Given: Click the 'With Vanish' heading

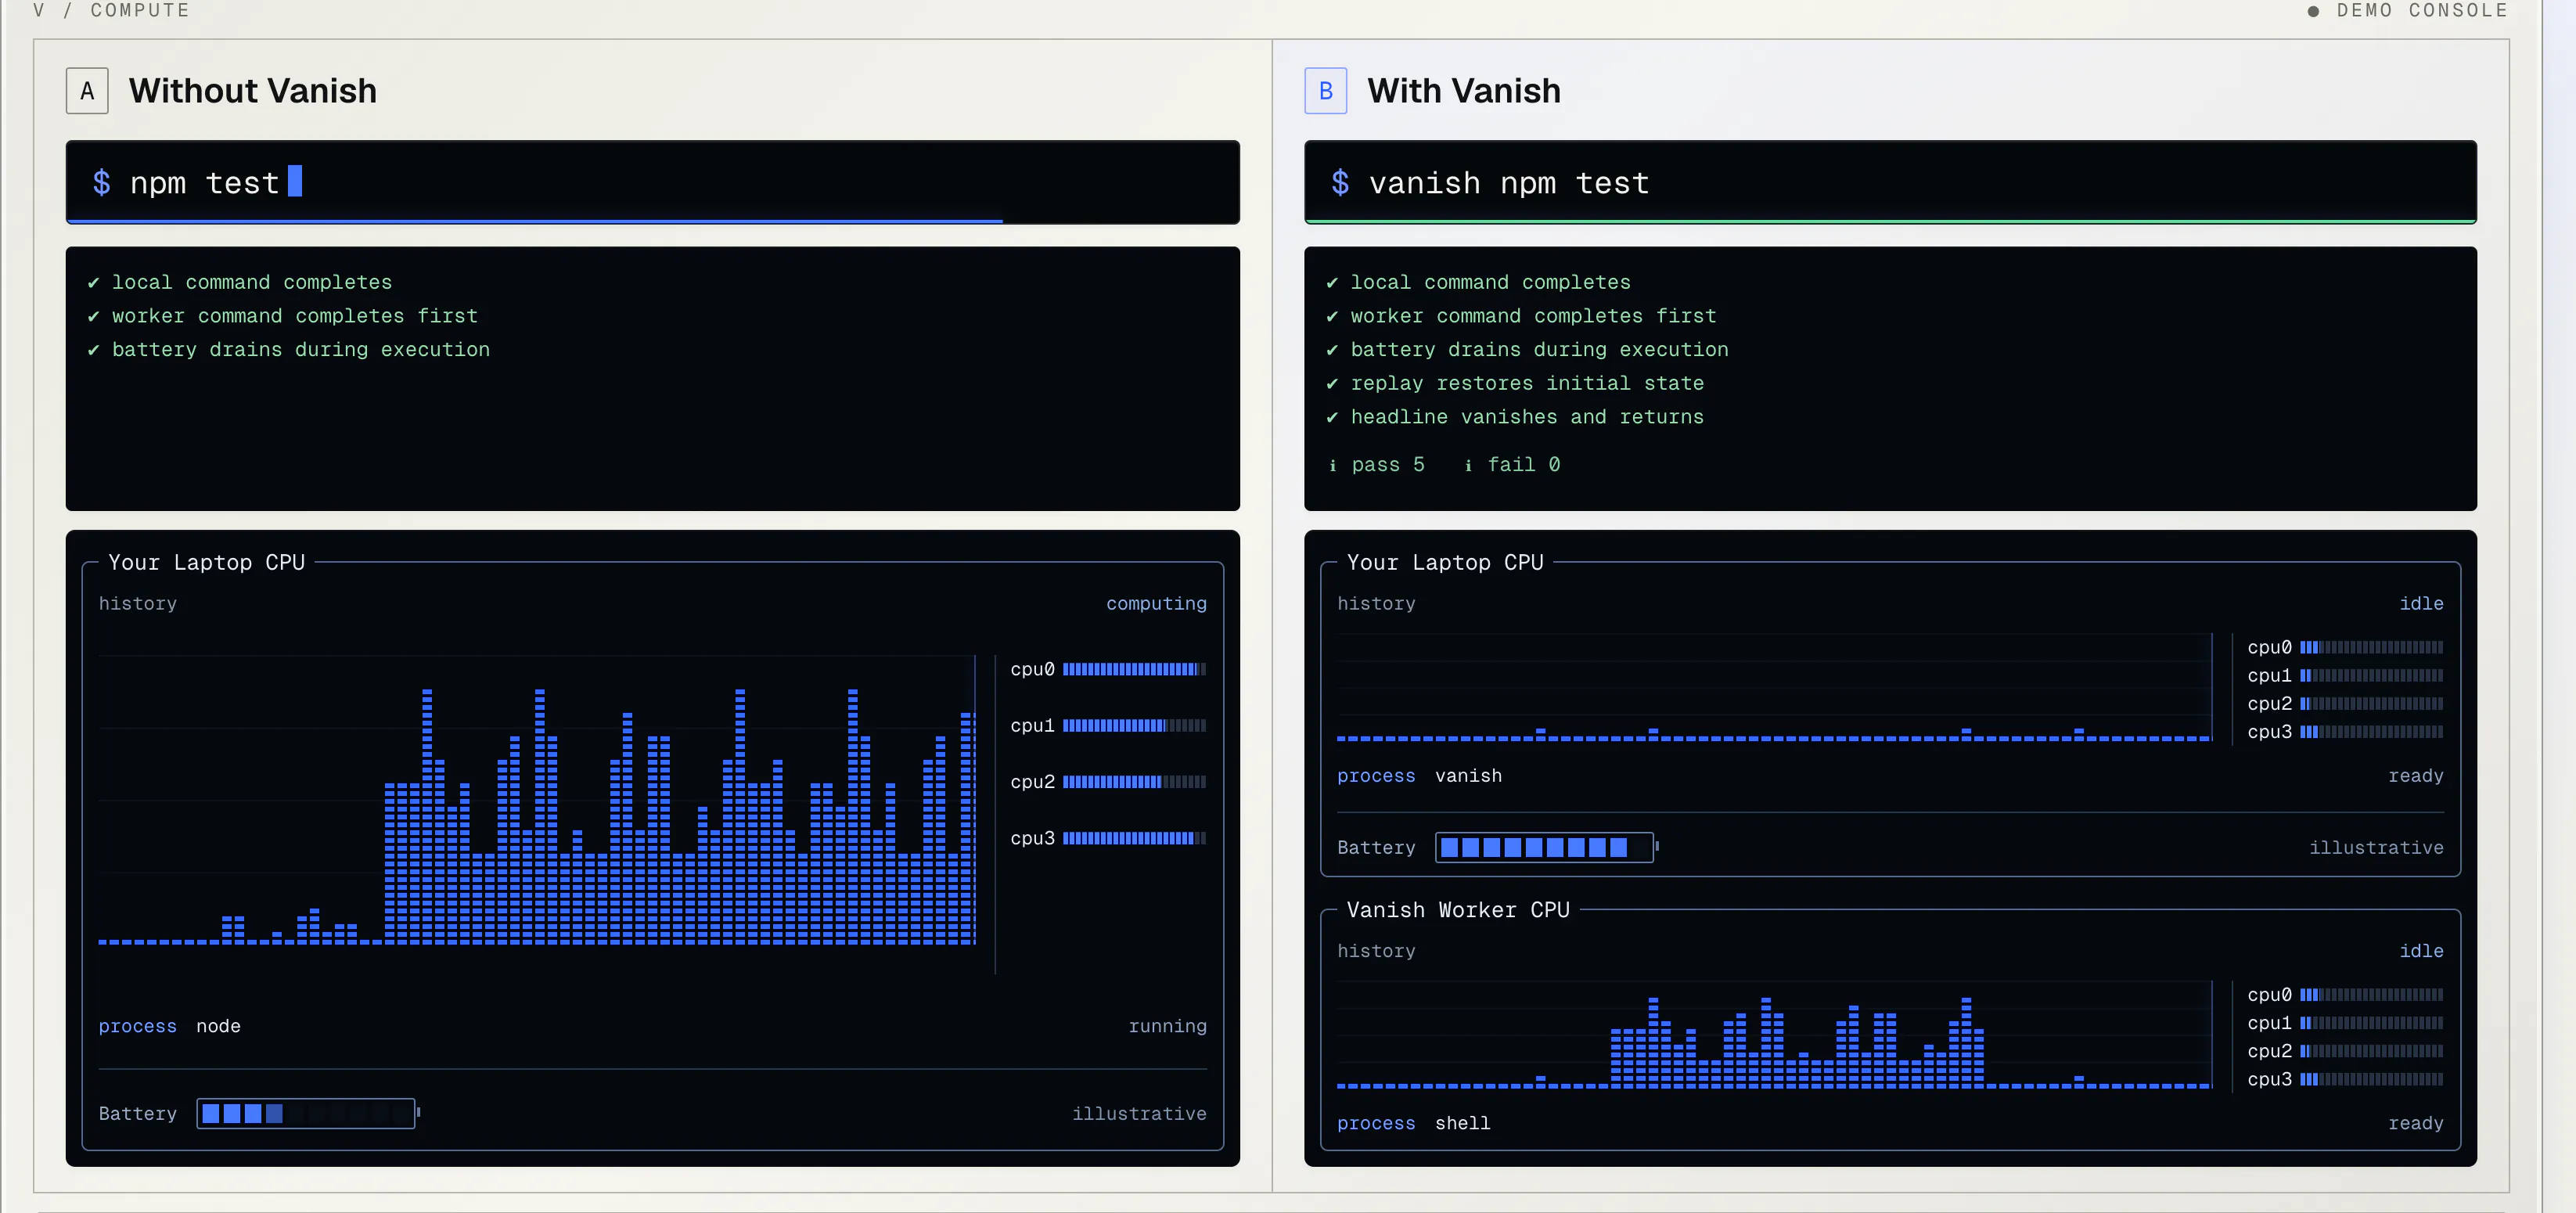Looking at the screenshot, I should click(x=1464, y=91).
